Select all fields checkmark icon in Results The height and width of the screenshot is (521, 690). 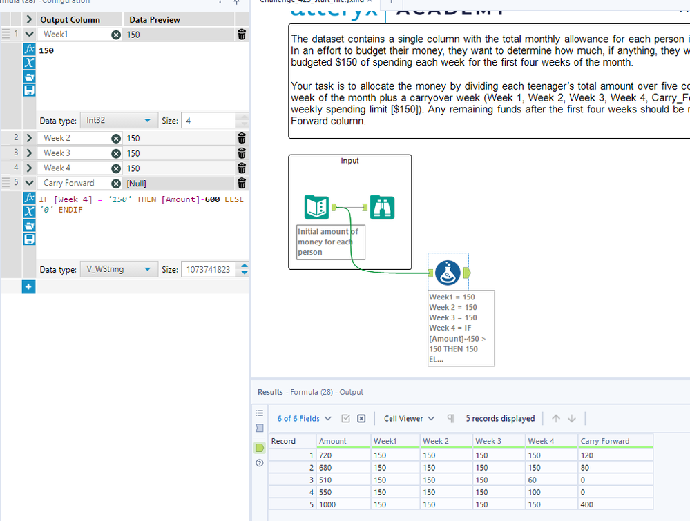(346, 419)
